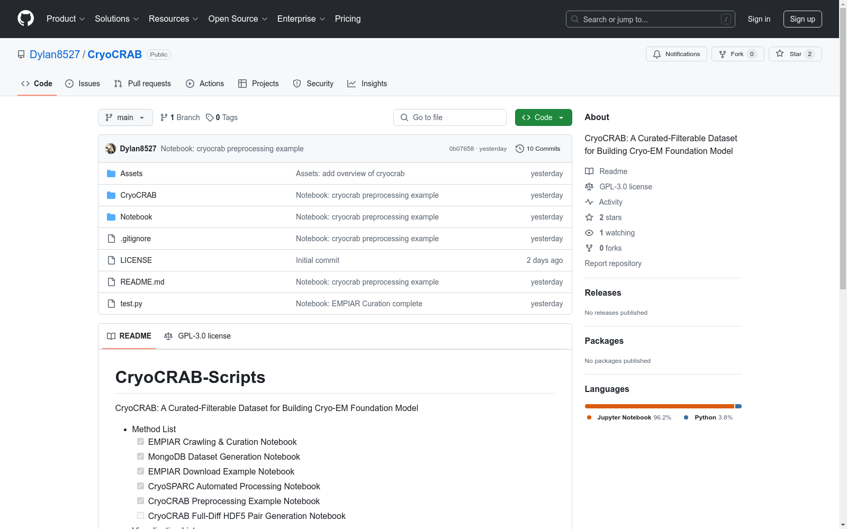View the 10 Commits history
Screen dimensions: 847x529
coord(538,149)
